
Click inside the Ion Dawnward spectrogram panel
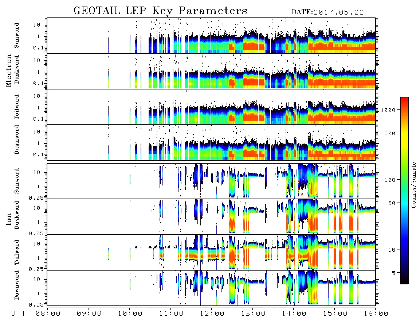click(x=211, y=288)
